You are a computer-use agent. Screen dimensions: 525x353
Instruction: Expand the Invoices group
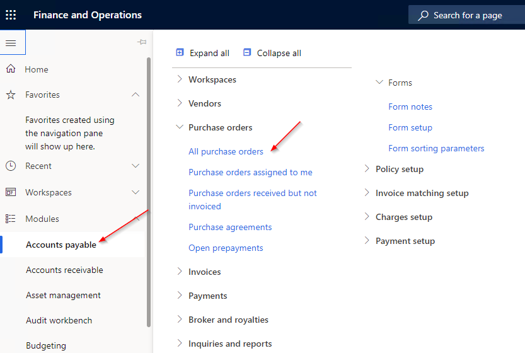[180, 271]
